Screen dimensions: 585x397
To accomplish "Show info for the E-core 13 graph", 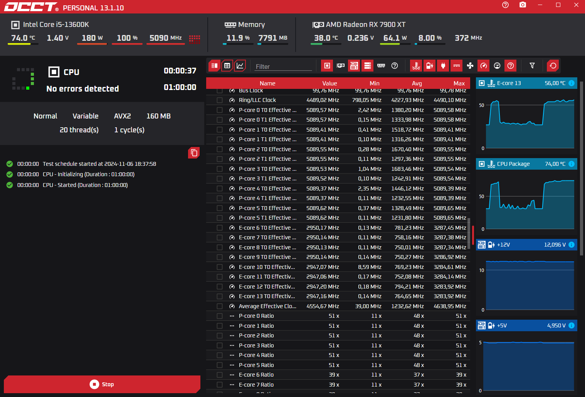I will (x=572, y=83).
